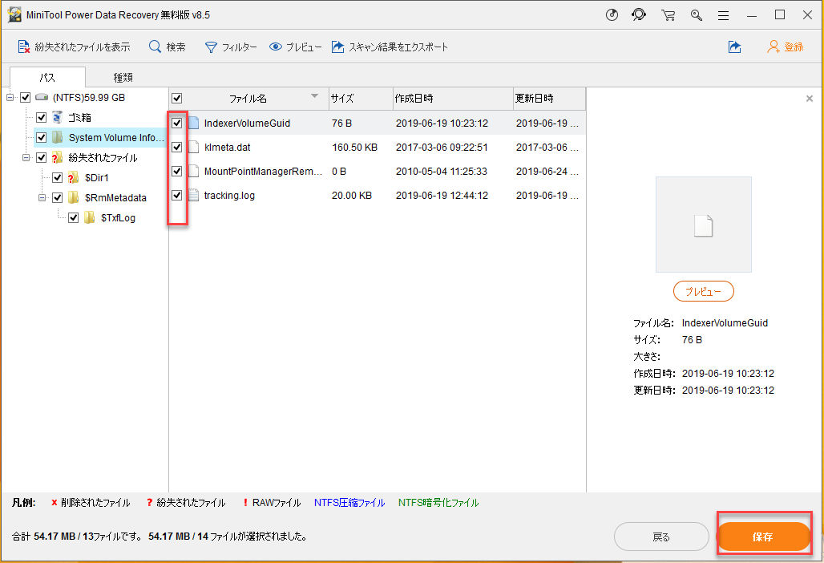Click the 保存 save button
824x563 pixels.
click(x=763, y=537)
